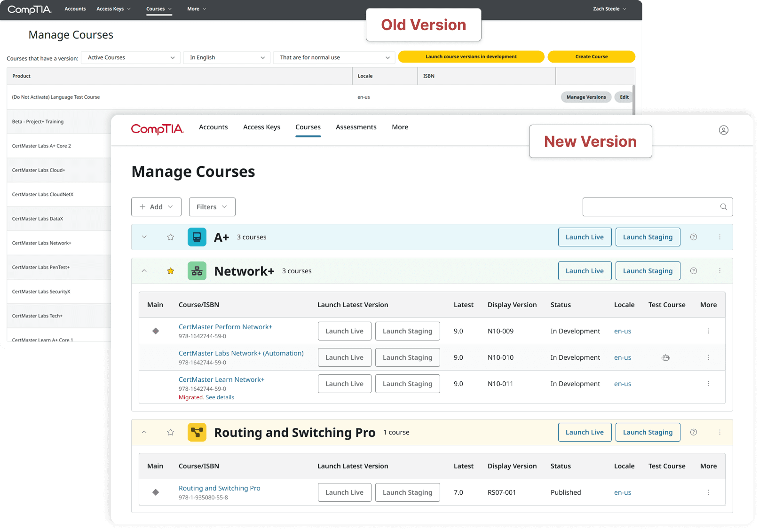The image size is (759, 530).
Task: Select CertMaster Labs PenTest+ row in old version
Action: [59, 267]
